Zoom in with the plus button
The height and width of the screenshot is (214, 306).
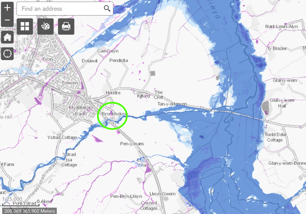coord(7,8)
